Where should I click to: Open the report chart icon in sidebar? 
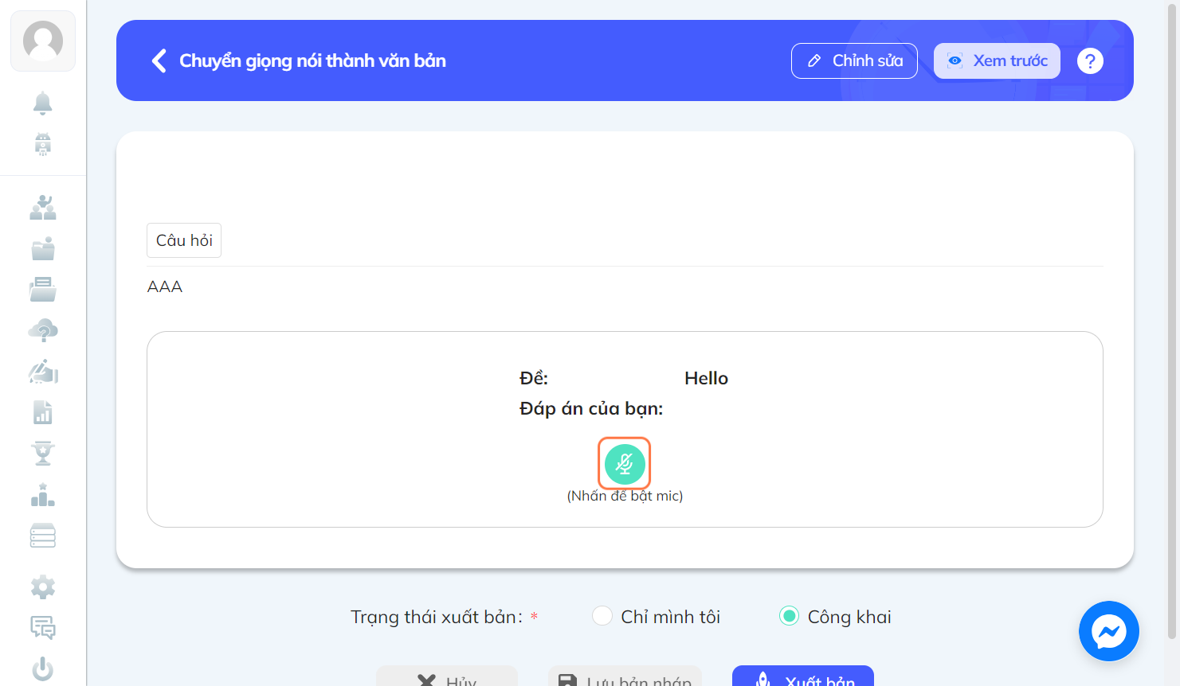click(43, 412)
